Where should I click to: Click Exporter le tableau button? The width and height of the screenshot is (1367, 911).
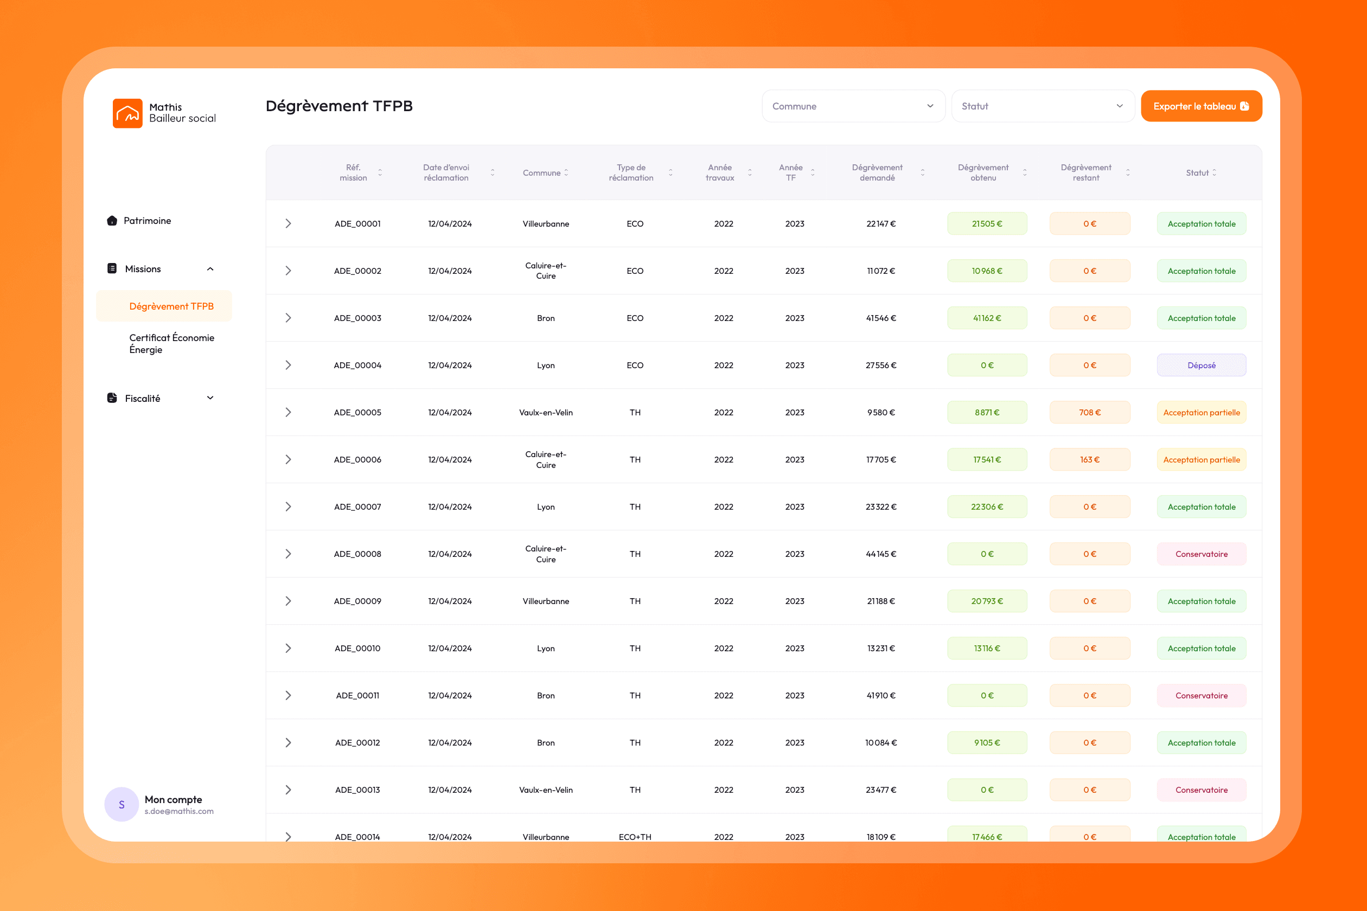1201,106
